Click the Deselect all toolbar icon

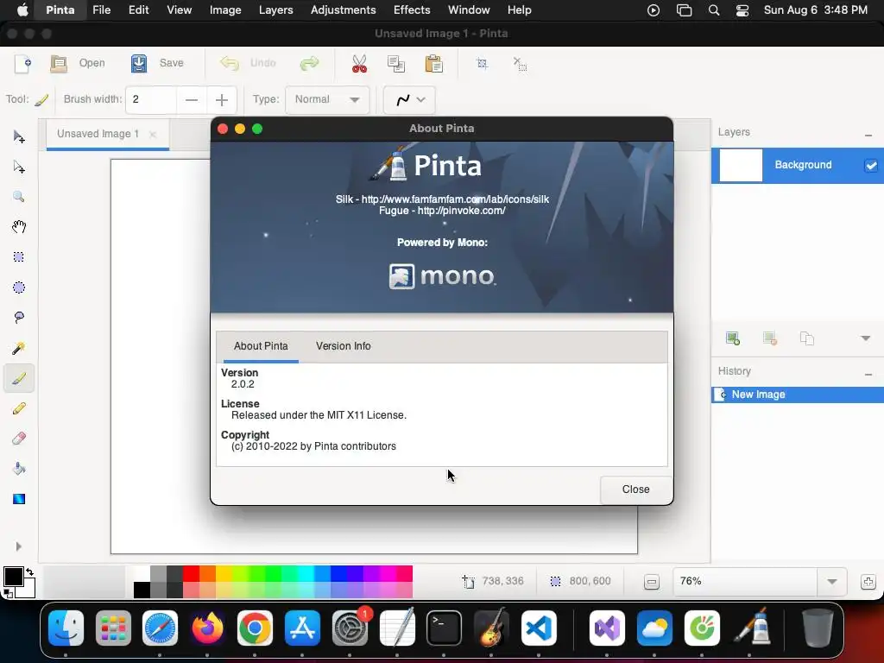(x=520, y=63)
